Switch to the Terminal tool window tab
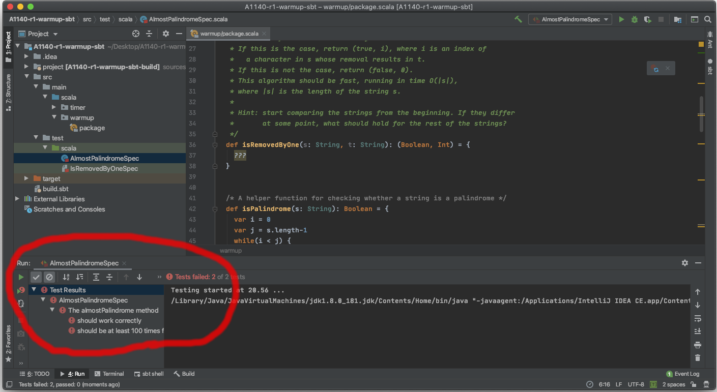Viewport: 717px width, 392px height. [x=109, y=374]
